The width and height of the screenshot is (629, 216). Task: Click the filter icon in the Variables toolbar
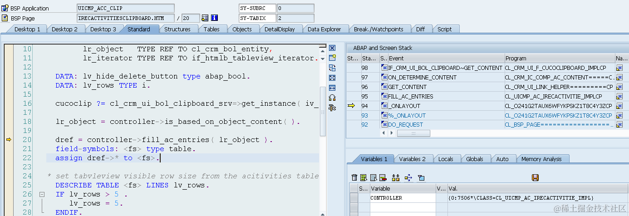(421, 177)
